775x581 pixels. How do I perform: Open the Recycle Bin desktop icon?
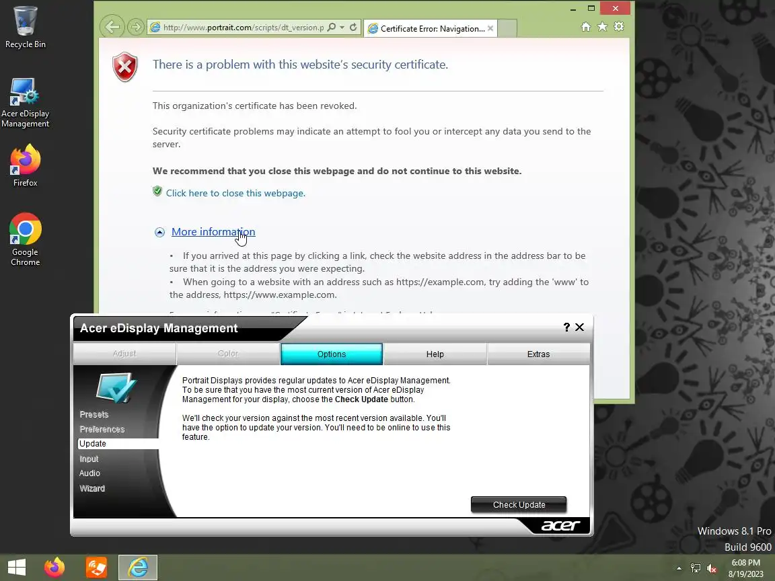coord(25,27)
